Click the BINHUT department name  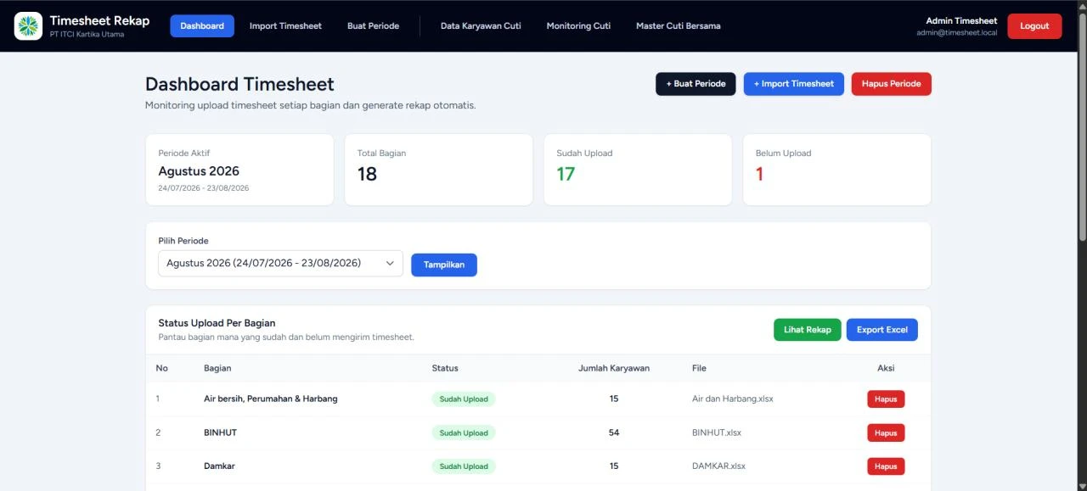(x=220, y=432)
